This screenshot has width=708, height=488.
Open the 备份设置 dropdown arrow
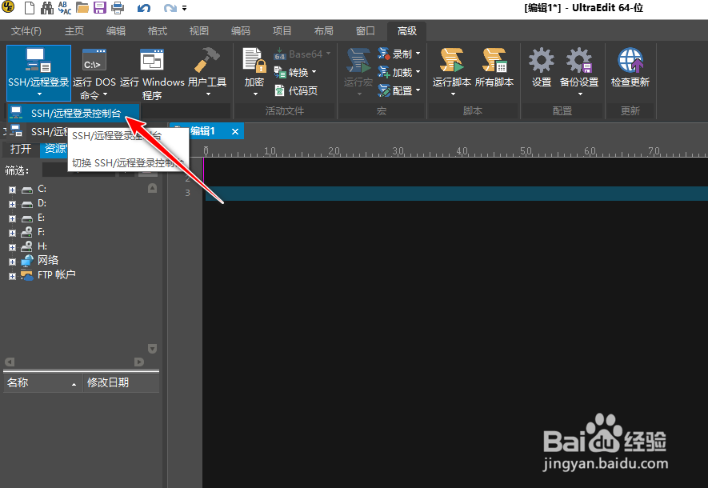580,94
